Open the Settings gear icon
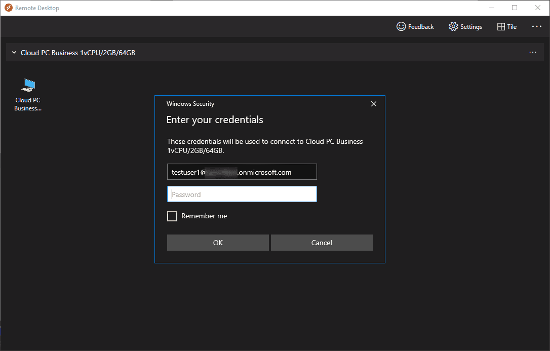Image resolution: width=550 pixels, height=351 pixels. (453, 26)
